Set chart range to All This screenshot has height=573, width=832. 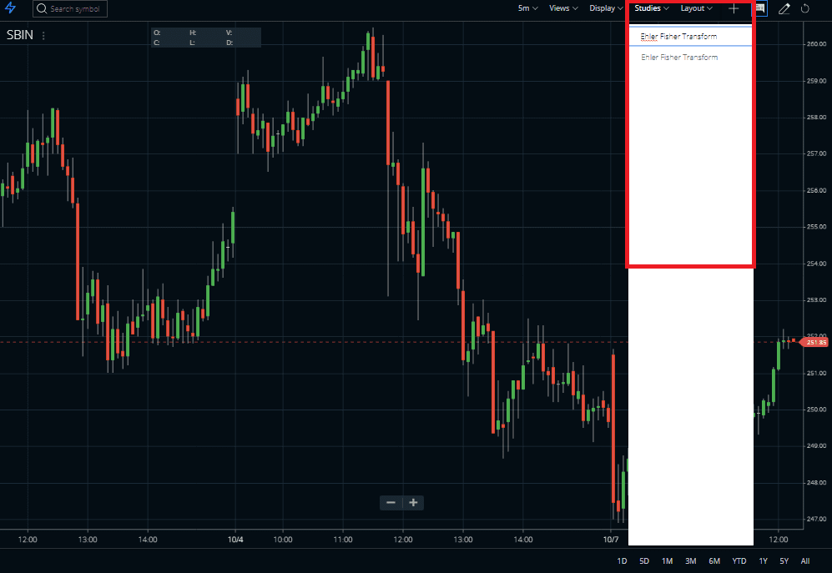point(805,560)
